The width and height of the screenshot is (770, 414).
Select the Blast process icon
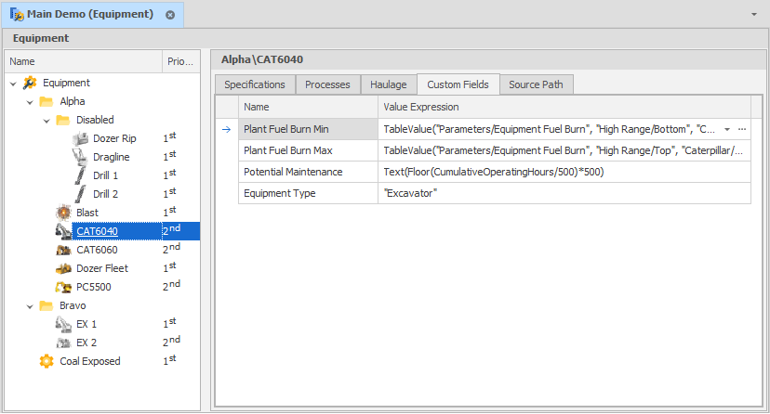pos(63,213)
